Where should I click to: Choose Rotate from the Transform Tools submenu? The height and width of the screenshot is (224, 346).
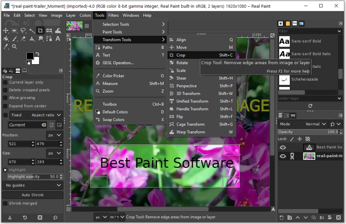click(x=182, y=63)
